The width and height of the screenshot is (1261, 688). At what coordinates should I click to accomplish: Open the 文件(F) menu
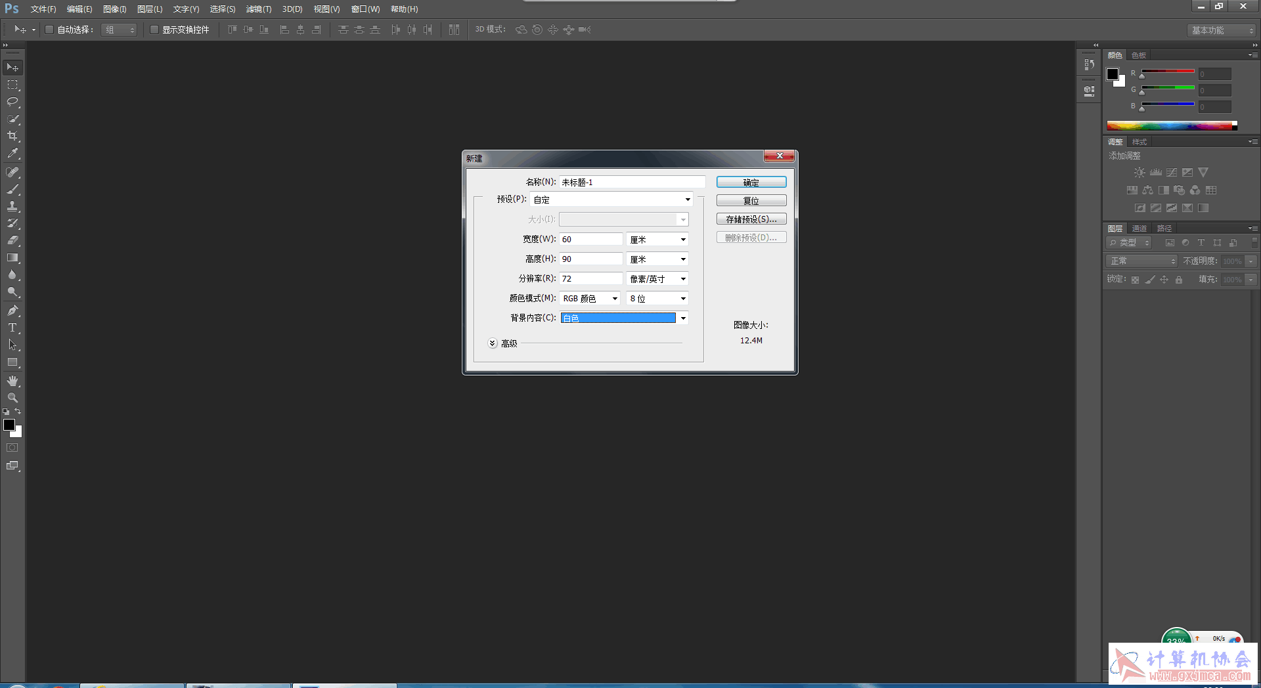pyautogui.click(x=43, y=9)
